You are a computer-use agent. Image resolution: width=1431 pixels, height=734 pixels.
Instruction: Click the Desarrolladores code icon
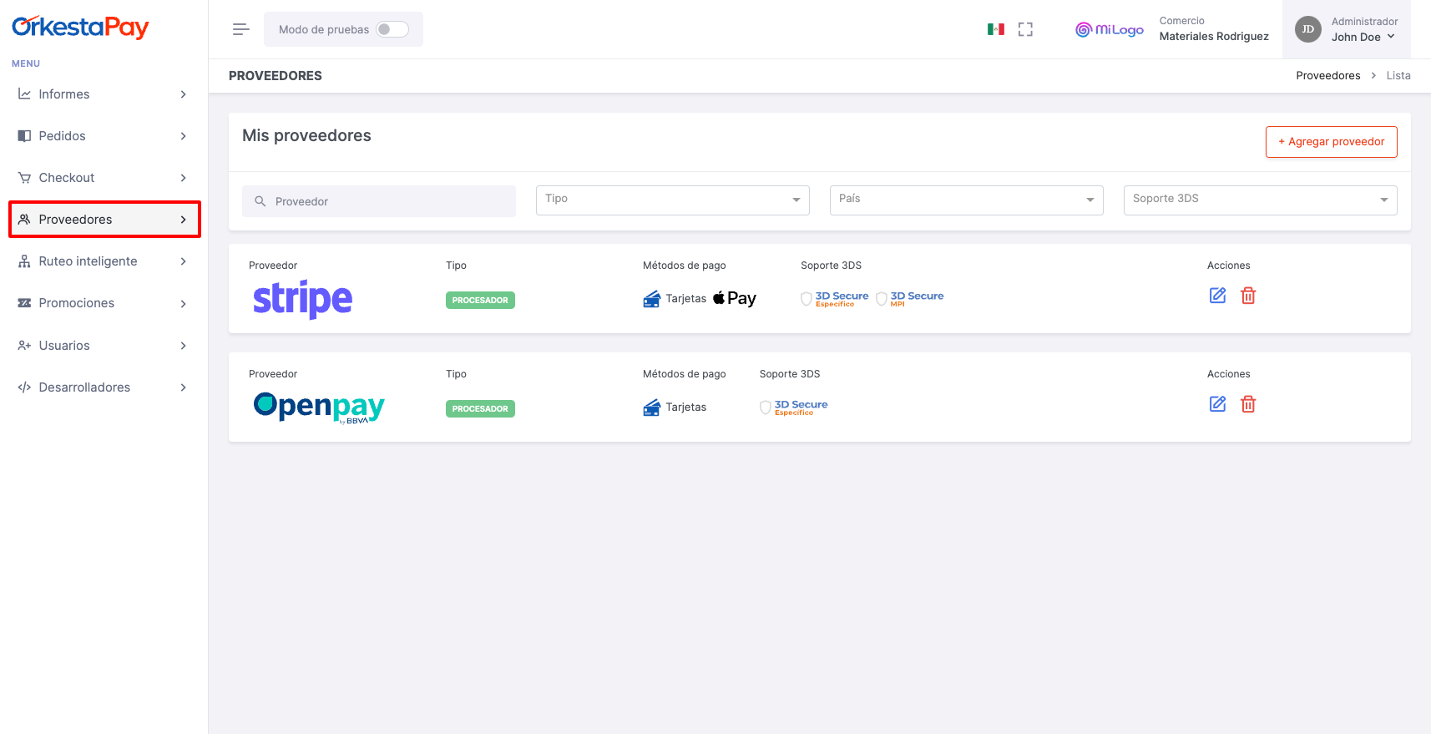[x=24, y=387]
